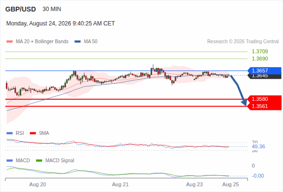Screen dimensions: 283x192
Task: Click the MA 20 + Bollinger Bands legend label
Action: point(42,42)
